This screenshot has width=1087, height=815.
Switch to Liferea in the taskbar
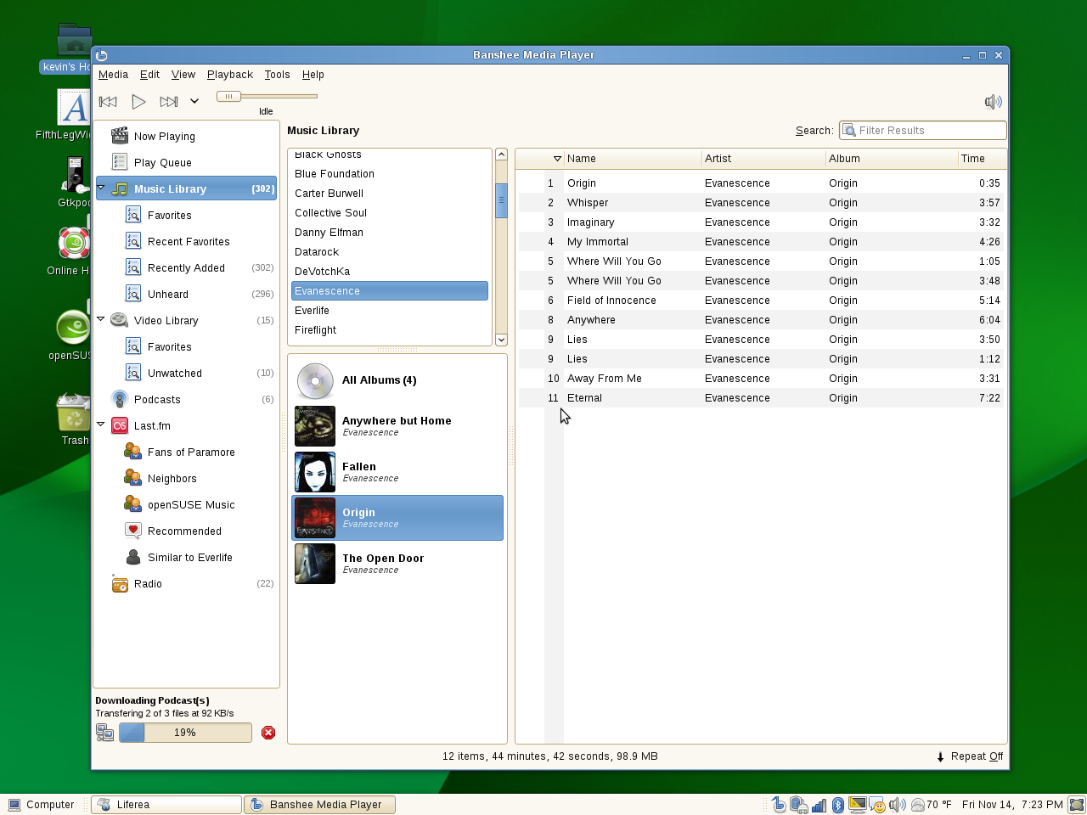tap(166, 805)
